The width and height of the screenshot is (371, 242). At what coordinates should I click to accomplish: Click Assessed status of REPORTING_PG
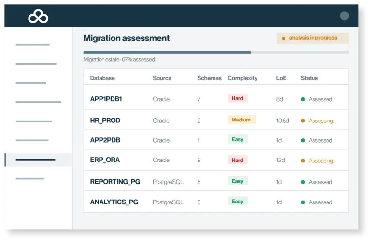316,182
